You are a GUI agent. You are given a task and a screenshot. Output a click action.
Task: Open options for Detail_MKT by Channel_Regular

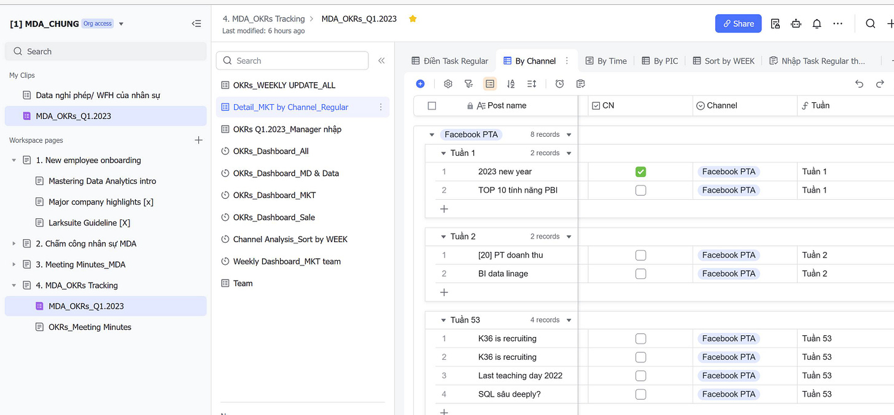[381, 107]
